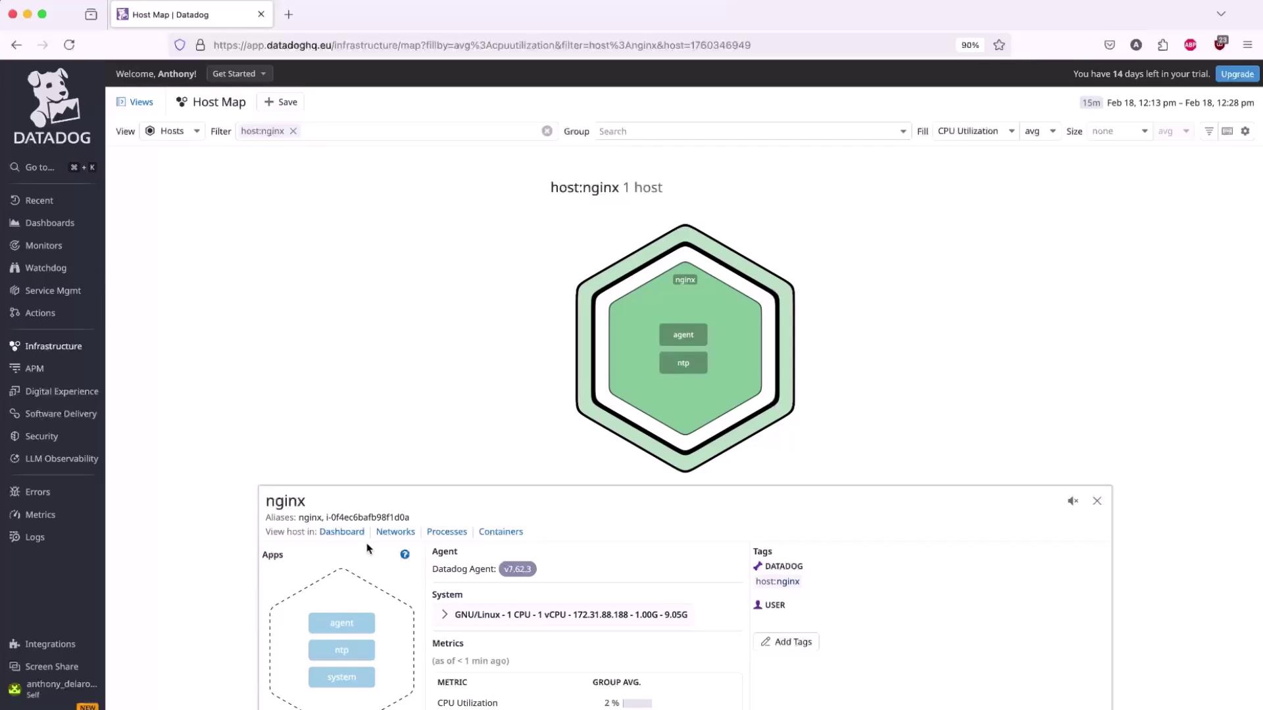
Task: Open Watchdog from the sidebar
Action: [45, 268]
